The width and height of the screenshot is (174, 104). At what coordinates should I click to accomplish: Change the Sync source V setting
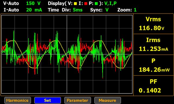click(x=107, y=10)
